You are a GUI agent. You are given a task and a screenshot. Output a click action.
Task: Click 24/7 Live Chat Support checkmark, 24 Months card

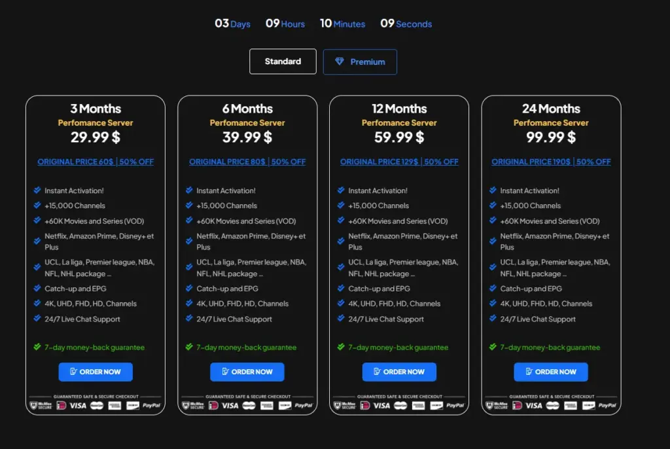click(493, 319)
